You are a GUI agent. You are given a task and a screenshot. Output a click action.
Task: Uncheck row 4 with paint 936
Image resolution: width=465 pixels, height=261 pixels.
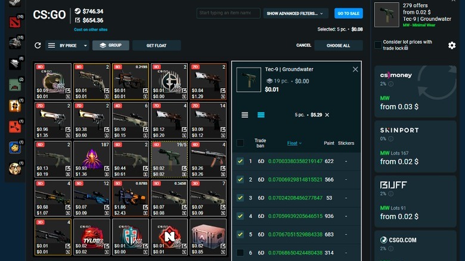240,216
